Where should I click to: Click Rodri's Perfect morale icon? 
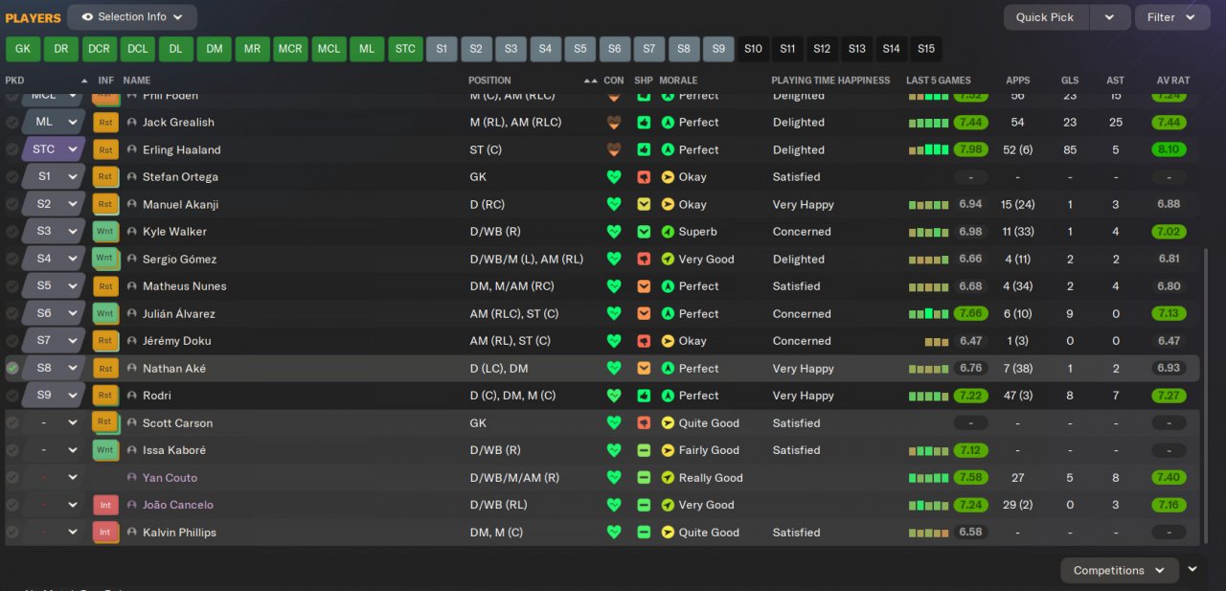669,396
